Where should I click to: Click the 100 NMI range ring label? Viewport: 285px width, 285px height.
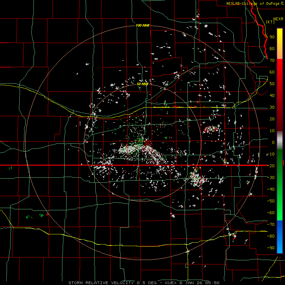coord(142,25)
